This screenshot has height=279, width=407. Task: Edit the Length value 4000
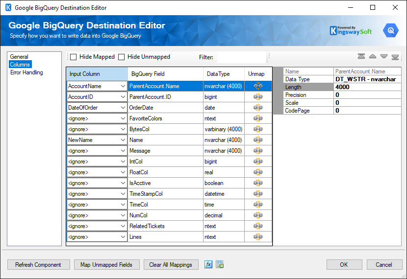point(367,87)
